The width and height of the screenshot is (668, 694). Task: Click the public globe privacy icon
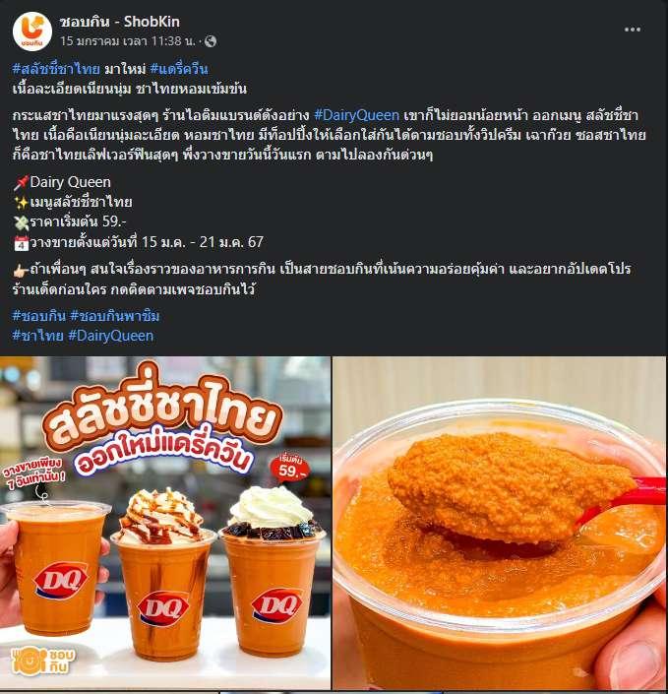[x=211, y=41]
